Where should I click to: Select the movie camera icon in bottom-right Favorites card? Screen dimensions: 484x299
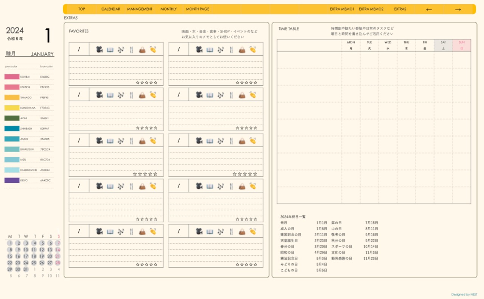pyautogui.click(x=199, y=231)
